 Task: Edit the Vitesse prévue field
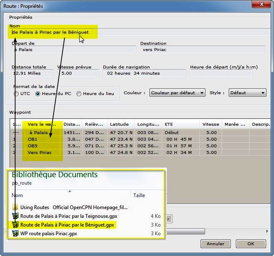click(79, 74)
